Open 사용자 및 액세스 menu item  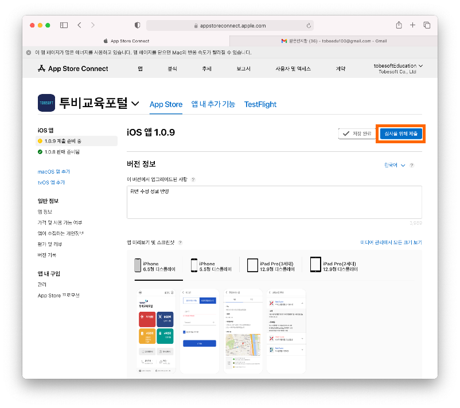click(293, 69)
